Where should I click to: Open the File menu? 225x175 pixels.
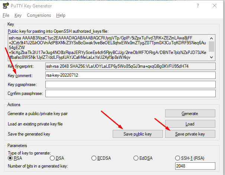(x=6, y=15)
